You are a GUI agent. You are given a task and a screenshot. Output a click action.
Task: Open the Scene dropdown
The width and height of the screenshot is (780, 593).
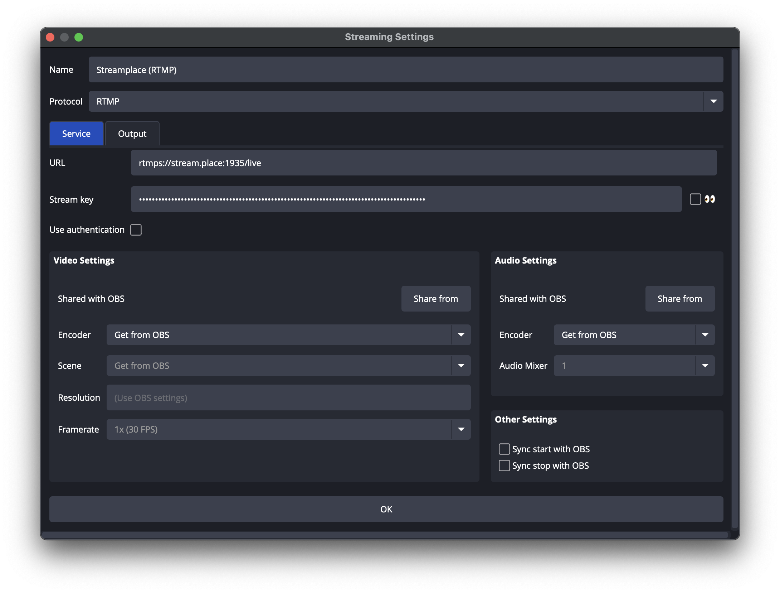point(461,366)
